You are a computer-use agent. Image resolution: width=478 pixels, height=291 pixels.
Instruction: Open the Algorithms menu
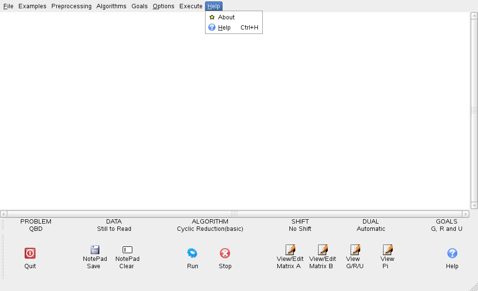coord(111,6)
